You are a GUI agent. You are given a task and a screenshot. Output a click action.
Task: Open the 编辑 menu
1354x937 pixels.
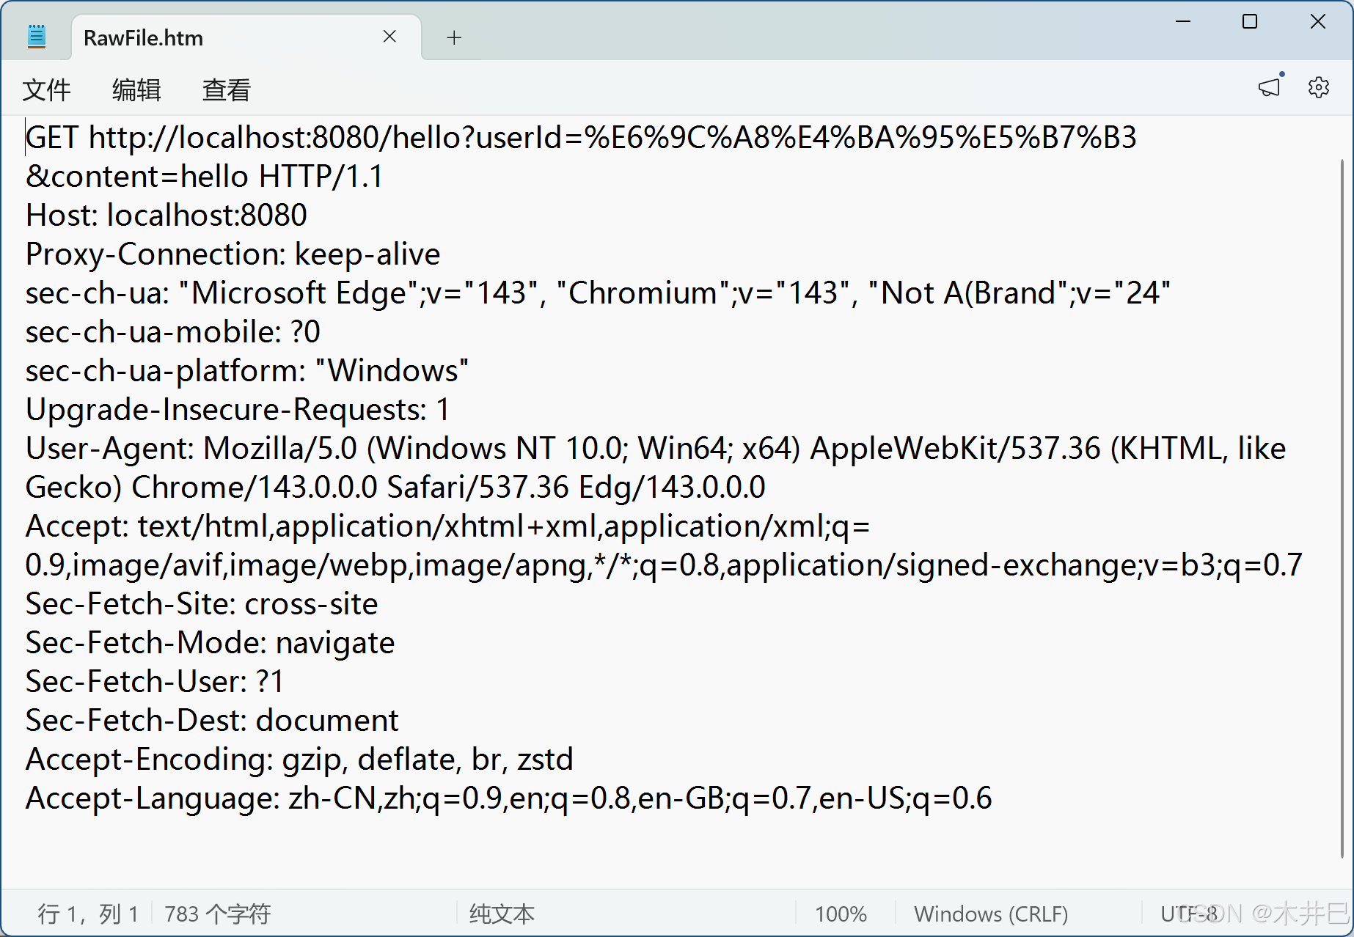point(136,90)
